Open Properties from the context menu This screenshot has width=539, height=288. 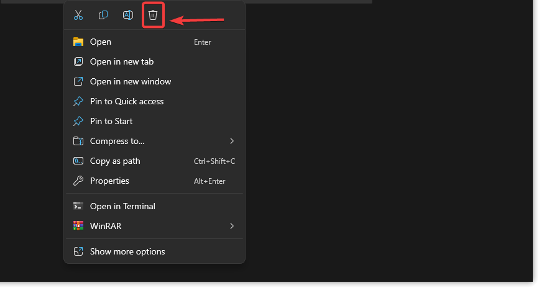coord(109,181)
